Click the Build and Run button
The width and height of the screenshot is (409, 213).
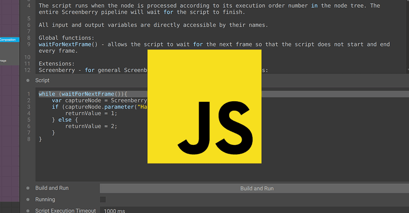click(x=254, y=188)
